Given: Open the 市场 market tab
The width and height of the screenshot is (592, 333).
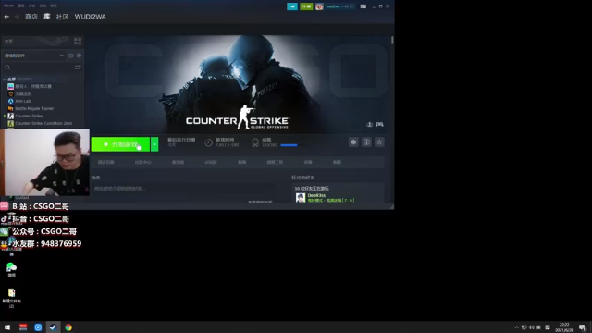Looking at the screenshot, I should (x=308, y=162).
